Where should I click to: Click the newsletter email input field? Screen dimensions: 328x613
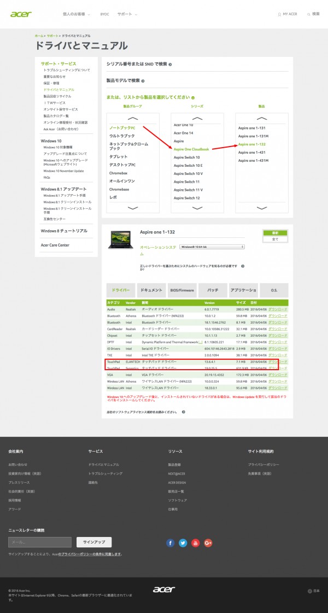(x=40, y=542)
